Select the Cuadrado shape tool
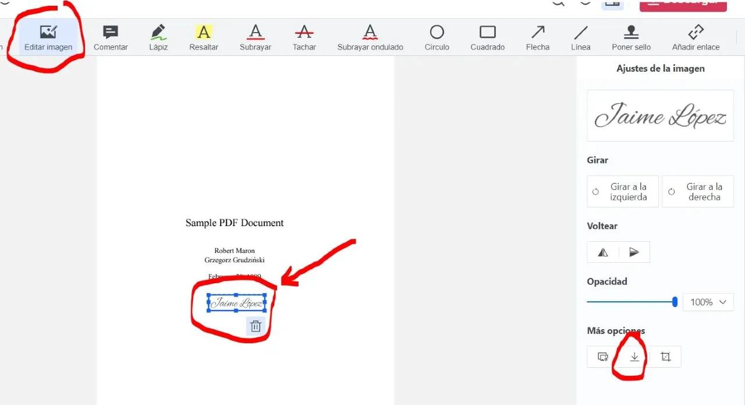This screenshot has width=745, height=405. pyautogui.click(x=488, y=37)
